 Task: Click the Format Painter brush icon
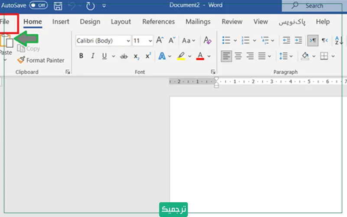[21, 60]
